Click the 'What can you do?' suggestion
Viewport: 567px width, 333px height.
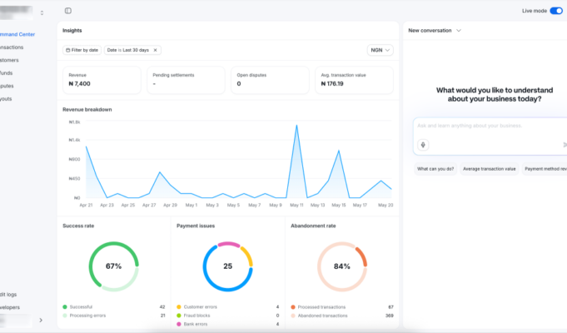pos(435,169)
